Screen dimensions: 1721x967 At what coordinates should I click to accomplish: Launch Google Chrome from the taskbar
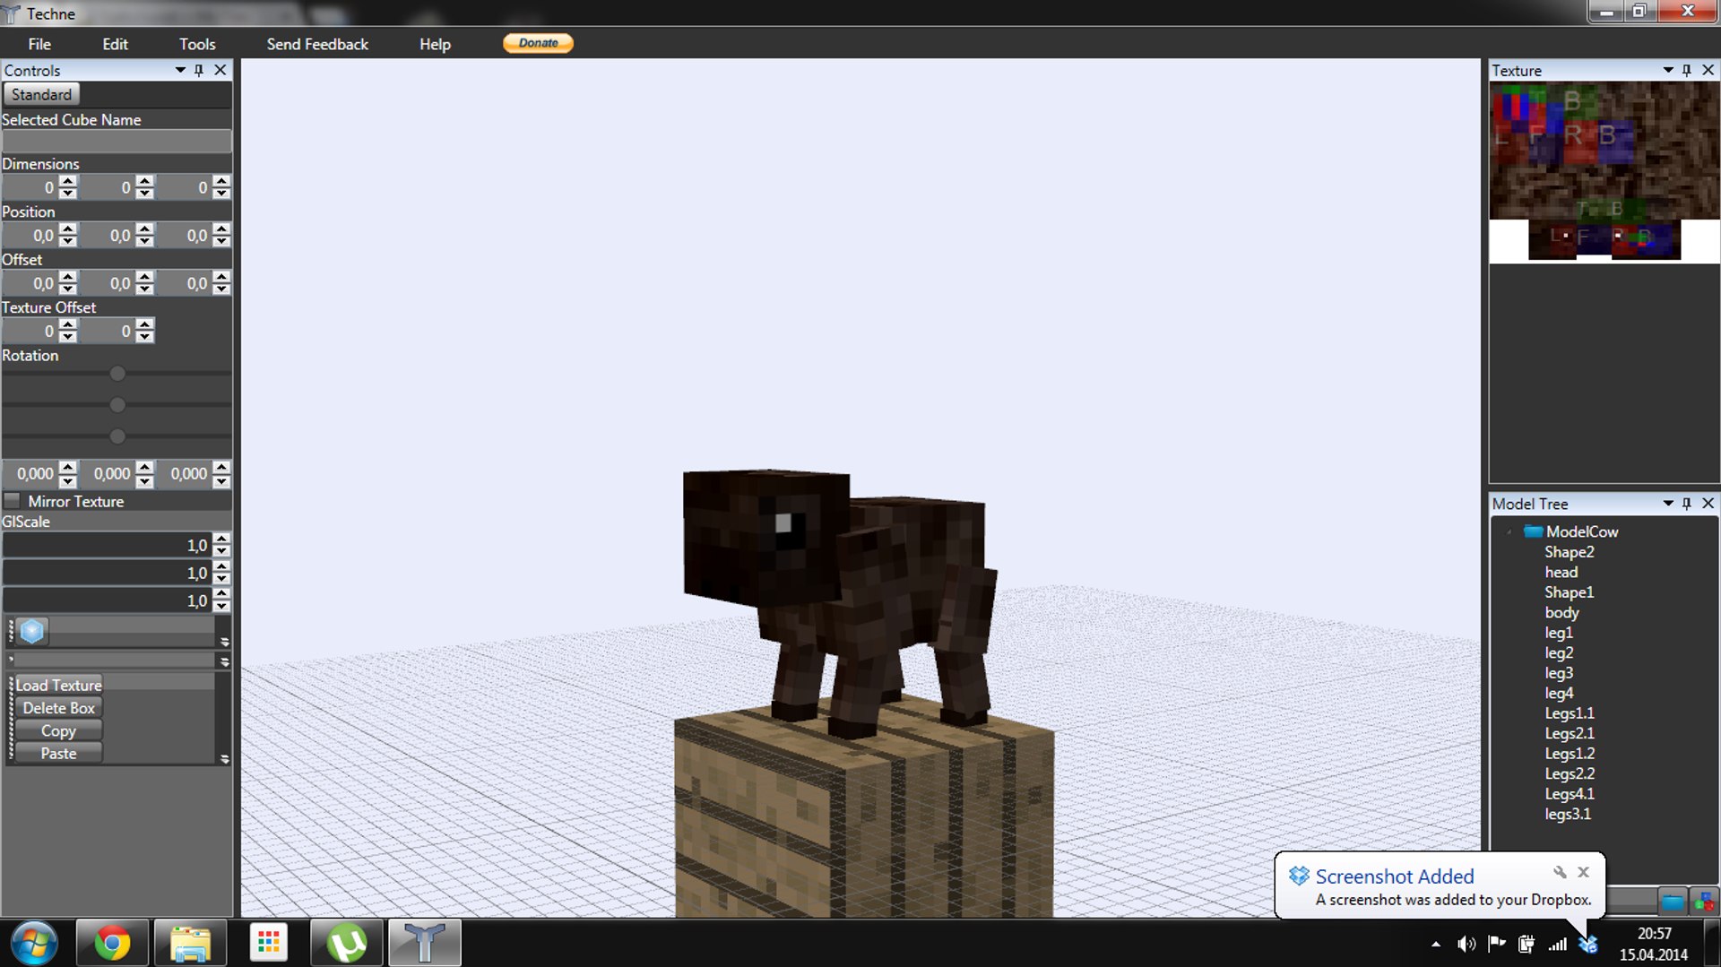tap(112, 943)
